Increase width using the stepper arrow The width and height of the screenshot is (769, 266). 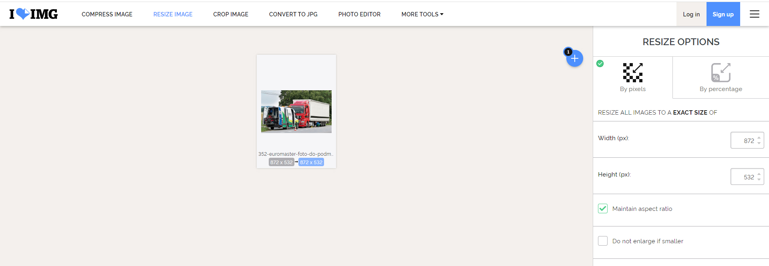coord(759,138)
